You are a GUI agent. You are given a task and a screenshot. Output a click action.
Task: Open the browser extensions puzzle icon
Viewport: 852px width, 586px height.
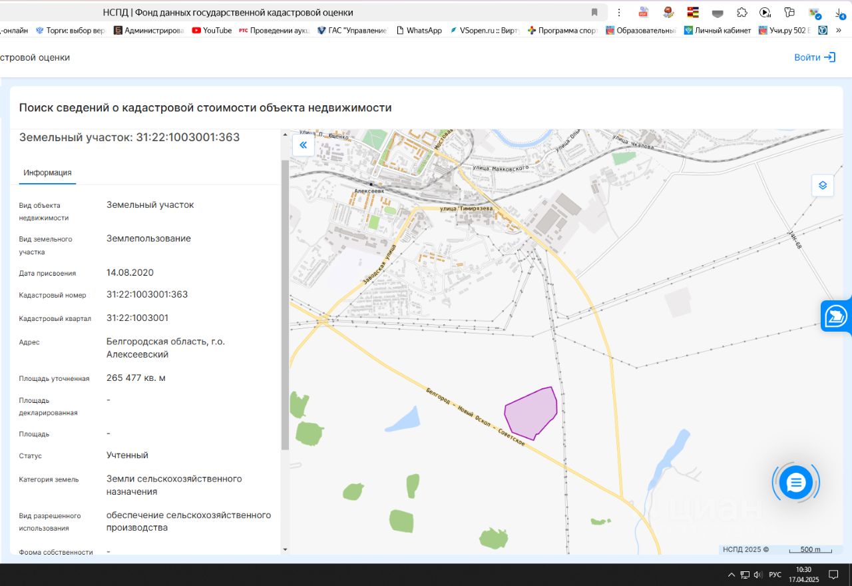[x=742, y=12]
